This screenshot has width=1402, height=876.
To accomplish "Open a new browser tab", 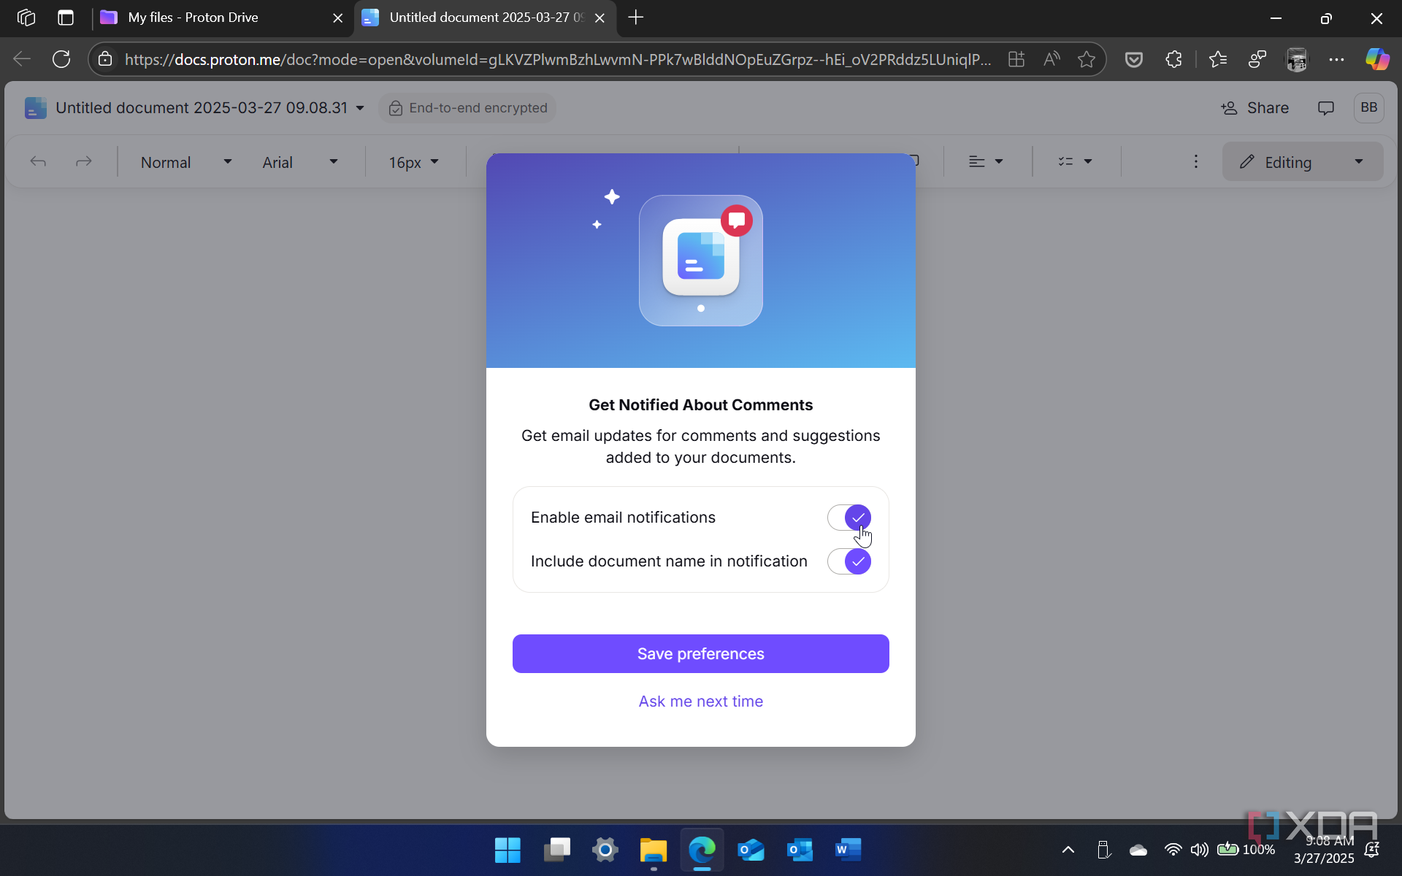I will tap(635, 18).
